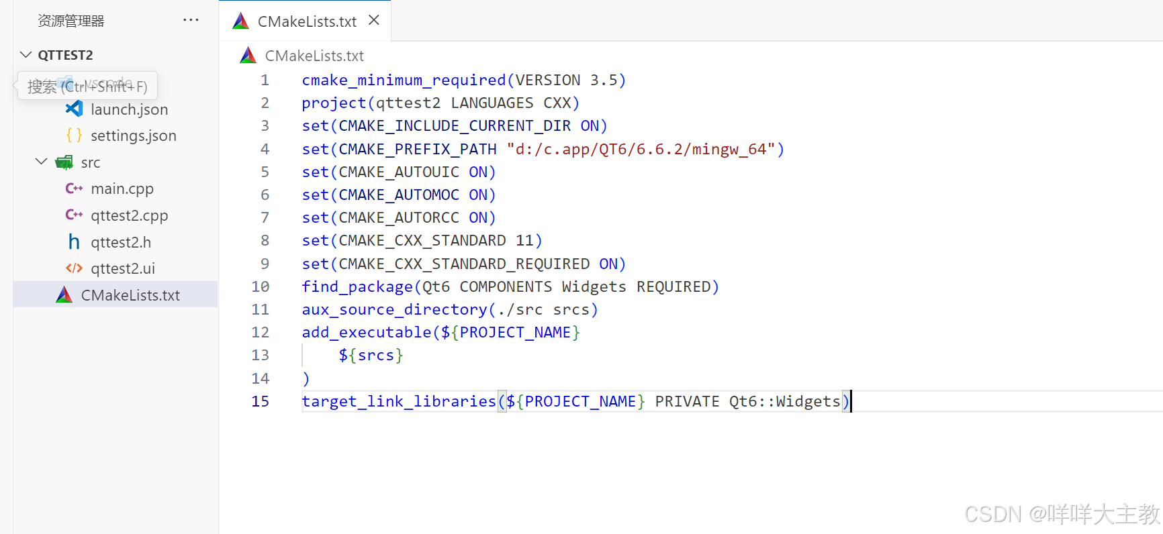Click the VS Code icon beside launch.json

[x=74, y=109]
